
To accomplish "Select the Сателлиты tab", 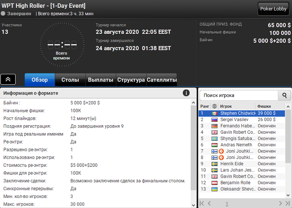I will [162, 80].
